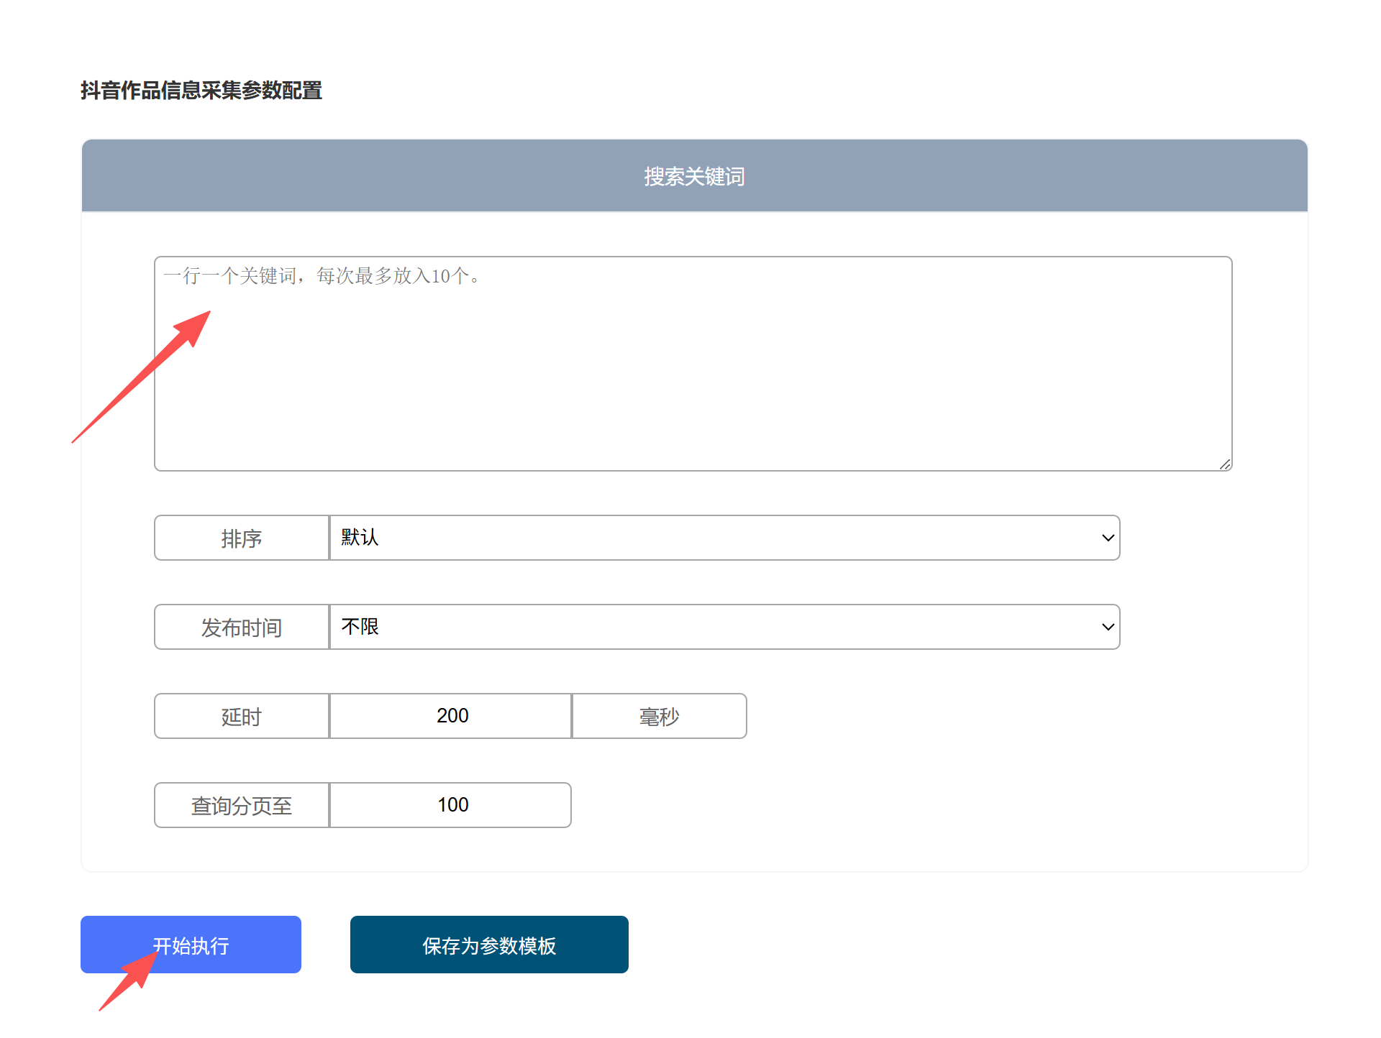Click 保存为参数模板 button

pyautogui.click(x=489, y=945)
